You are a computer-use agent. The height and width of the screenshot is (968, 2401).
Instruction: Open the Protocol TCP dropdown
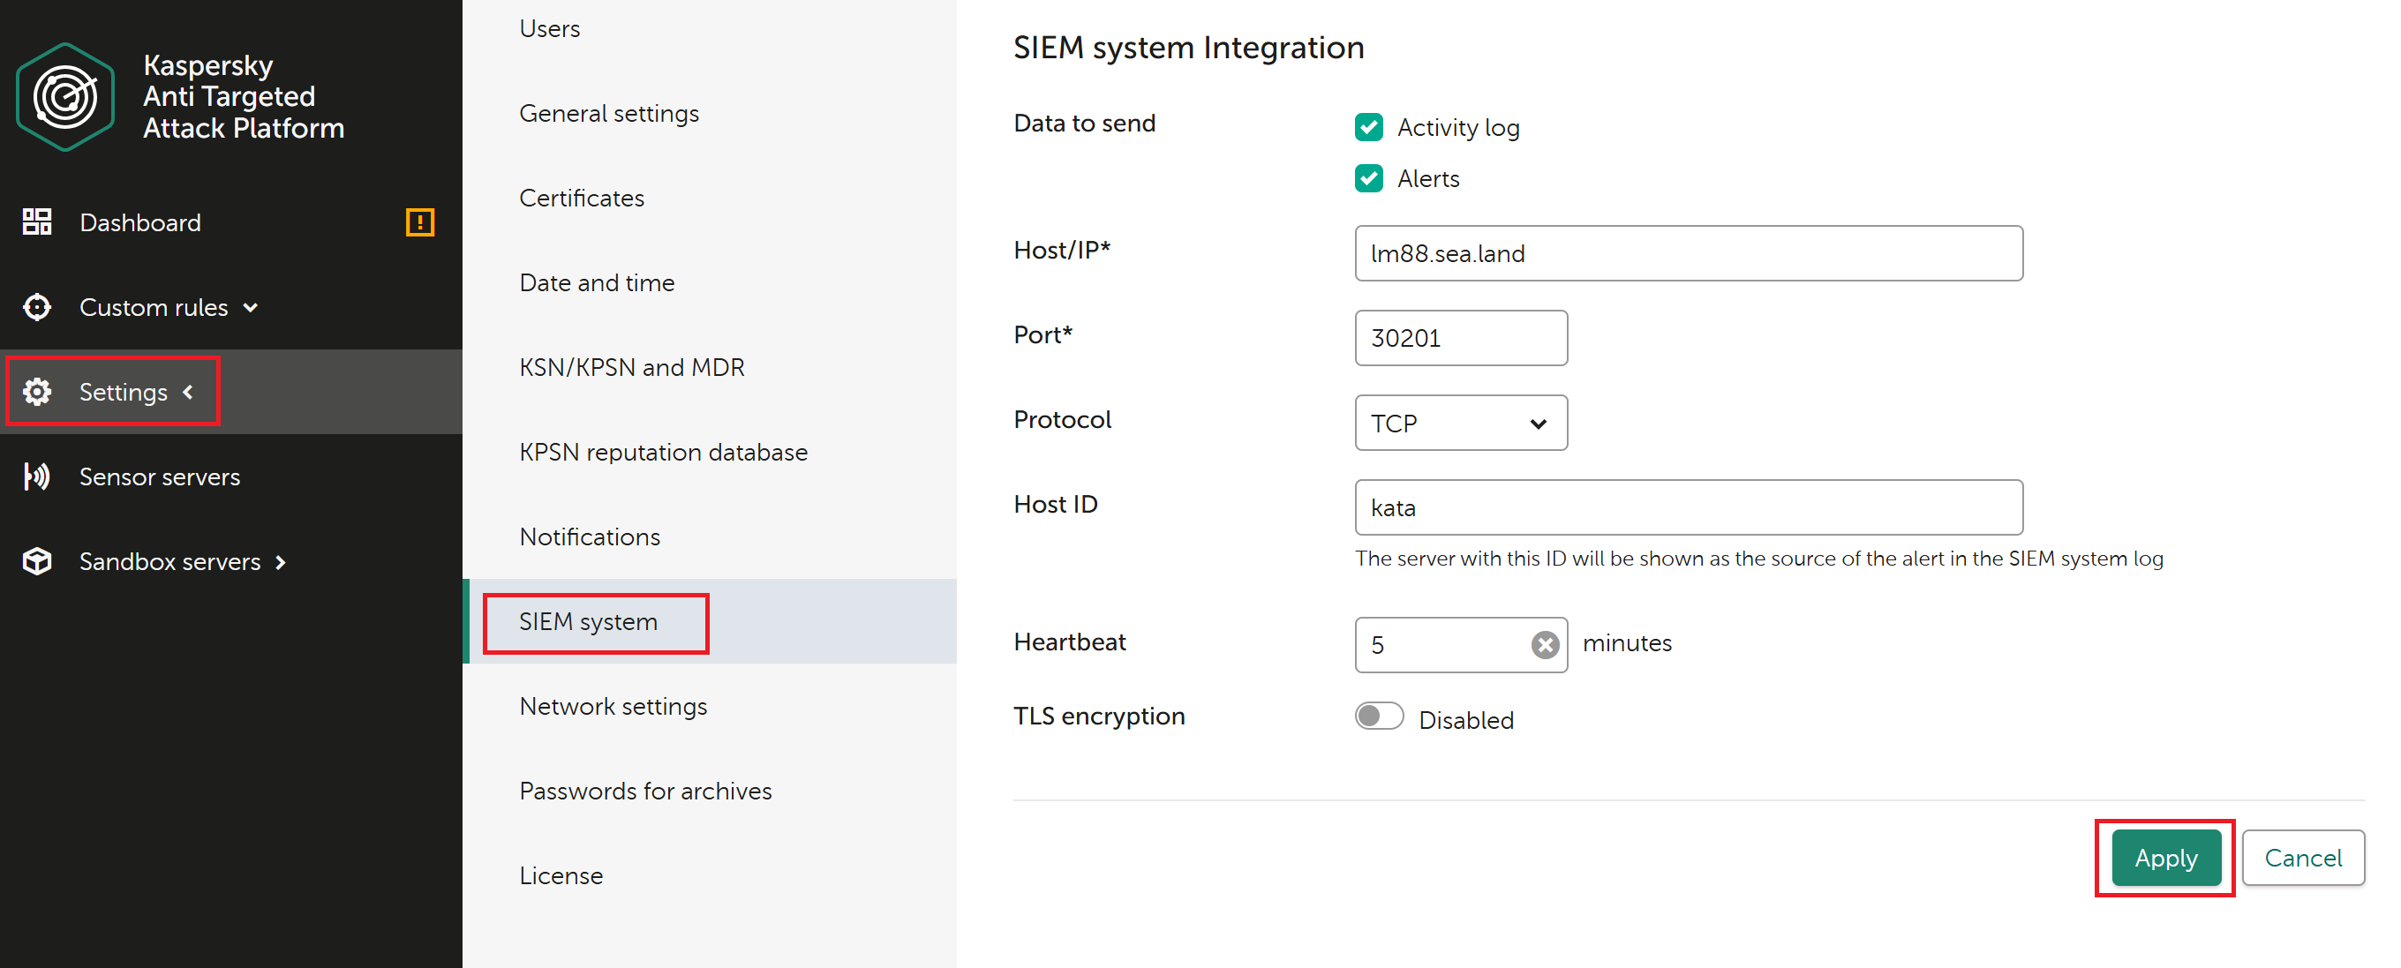1461,423
